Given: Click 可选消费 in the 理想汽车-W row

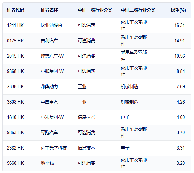Looking at the screenshot, I should coord(86,56).
